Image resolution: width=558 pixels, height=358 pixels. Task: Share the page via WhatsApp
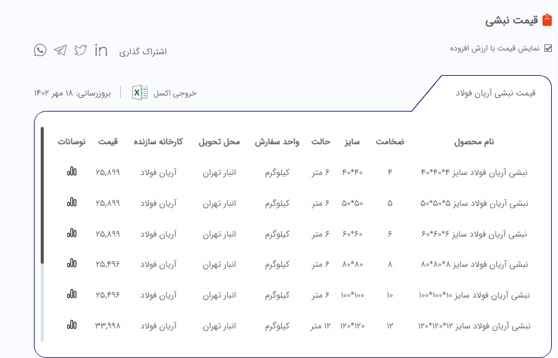click(40, 51)
